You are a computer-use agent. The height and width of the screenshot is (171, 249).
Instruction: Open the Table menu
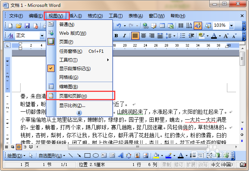point(136,16)
